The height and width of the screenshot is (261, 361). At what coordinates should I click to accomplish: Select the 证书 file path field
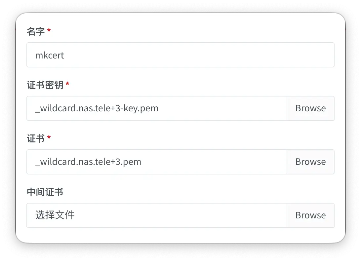pos(156,162)
